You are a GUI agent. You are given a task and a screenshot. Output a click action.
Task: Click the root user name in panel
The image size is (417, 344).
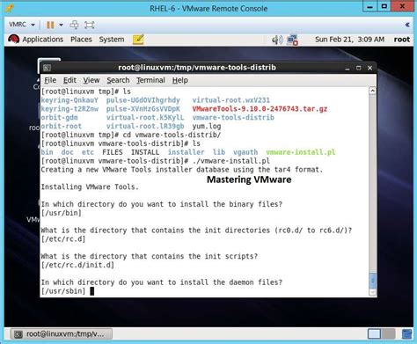pos(401,40)
